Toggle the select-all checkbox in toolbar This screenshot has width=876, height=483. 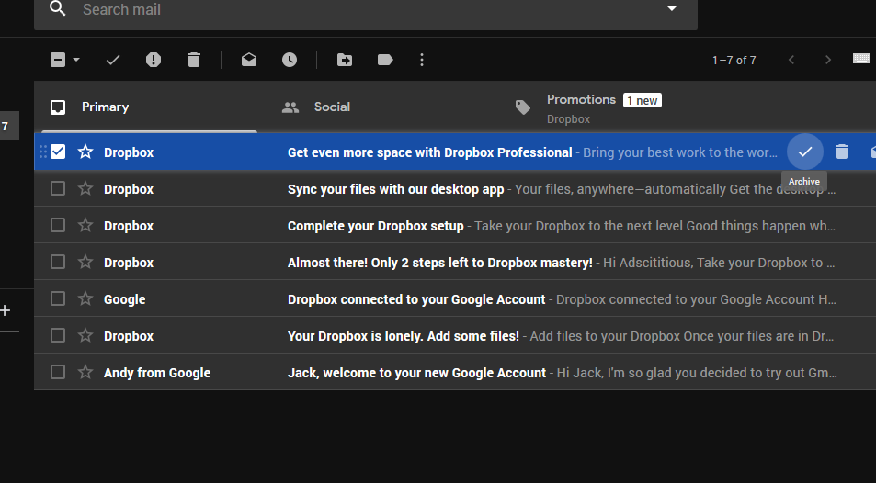point(58,60)
